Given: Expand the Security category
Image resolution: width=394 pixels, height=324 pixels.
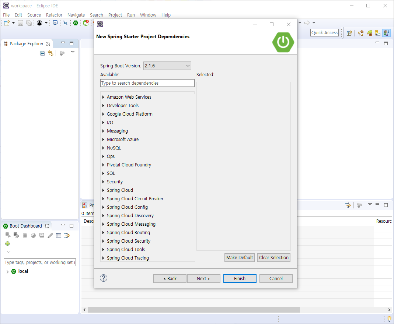Looking at the screenshot, I should [103, 182].
